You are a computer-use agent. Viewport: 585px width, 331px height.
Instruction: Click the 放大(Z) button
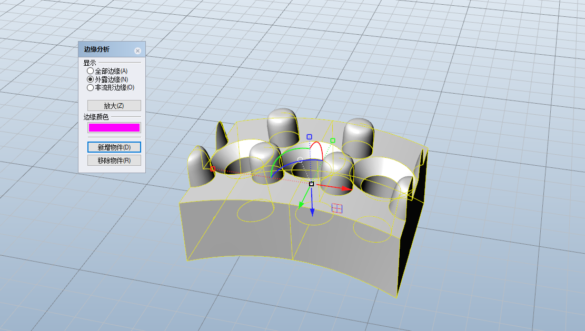[114, 105]
